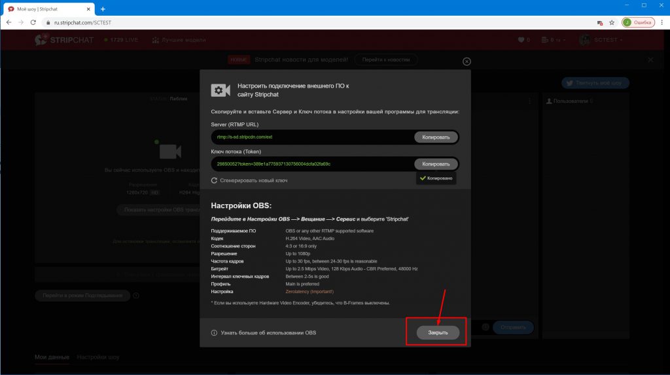Click the Отправить chat button
670x375 pixels.
[513, 327]
